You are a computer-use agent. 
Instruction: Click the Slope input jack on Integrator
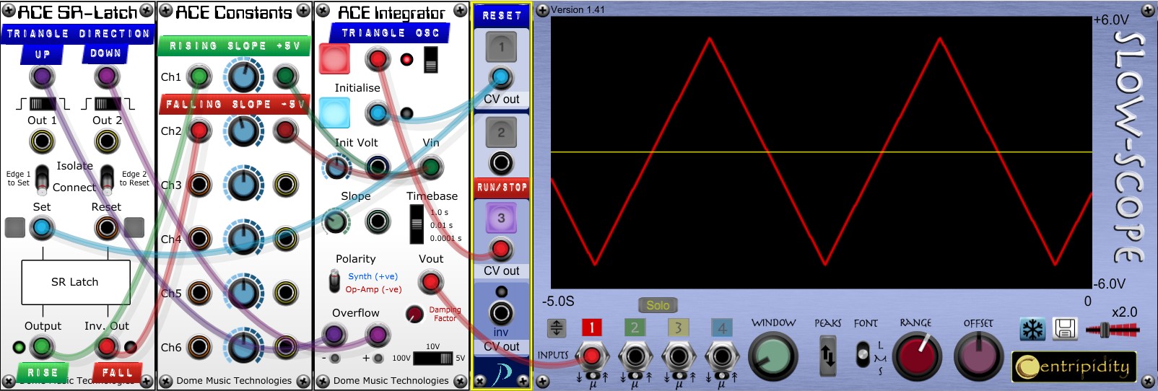[378, 221]
